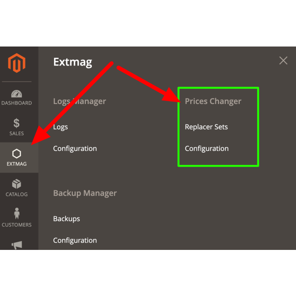The height and width of the screenshot is (296, 296).
Task: Open Configuration under Logs Manager
Action: click(x=75, y=148)
